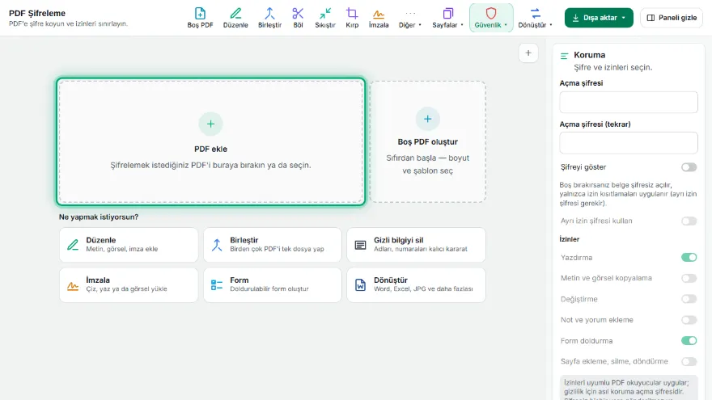The image size is (712, 400).
Task: Open the İmzala card signature icon
Action: (73, 285)
